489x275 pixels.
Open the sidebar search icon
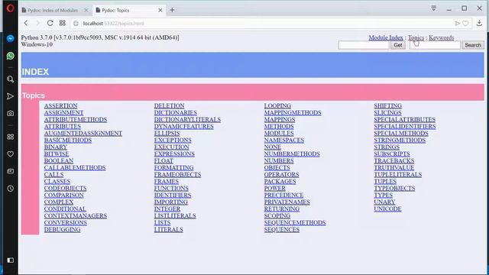pos(10,79)
